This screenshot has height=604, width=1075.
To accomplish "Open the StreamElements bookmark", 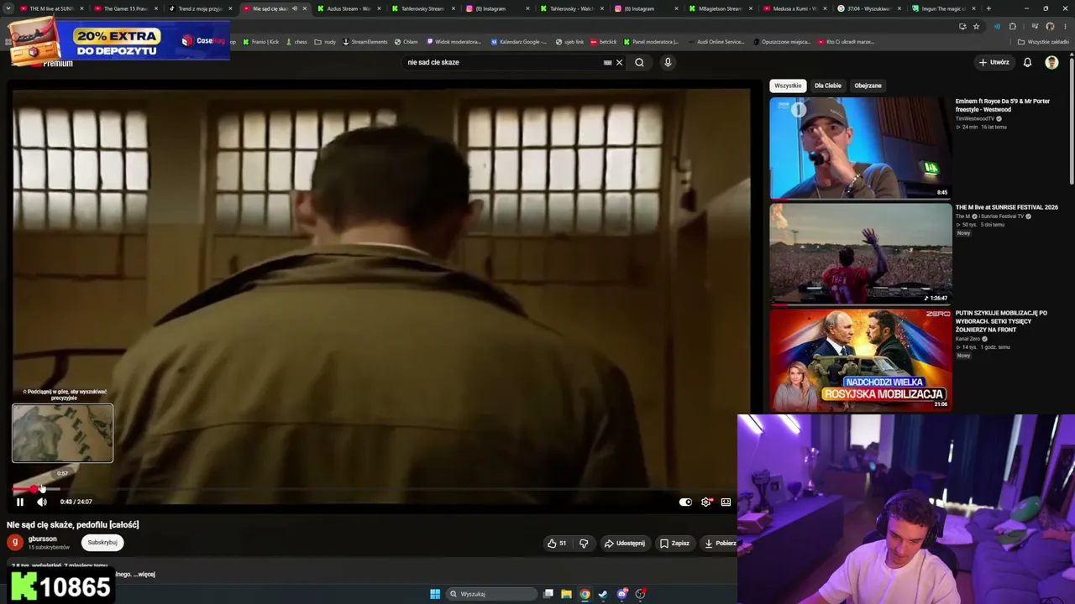I will (x=364, y=42).
